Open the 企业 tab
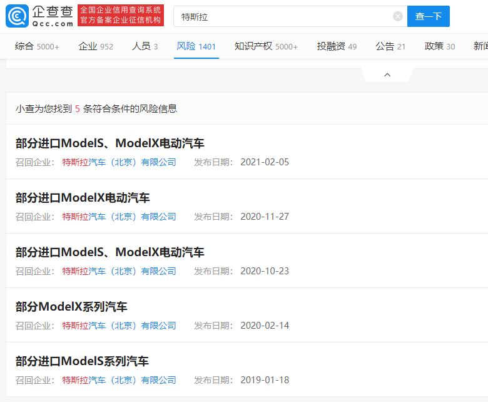 [96, 46]
